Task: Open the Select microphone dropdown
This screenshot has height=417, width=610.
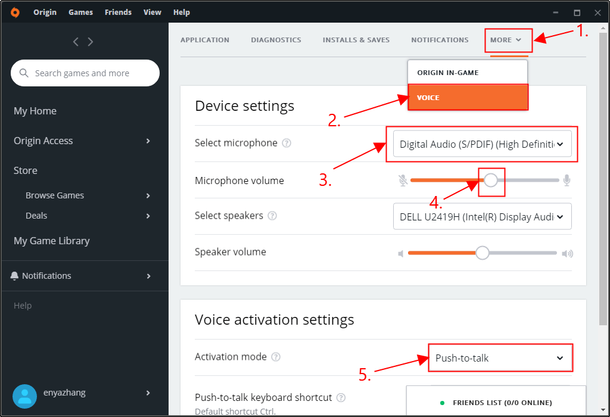Action: 483,144
